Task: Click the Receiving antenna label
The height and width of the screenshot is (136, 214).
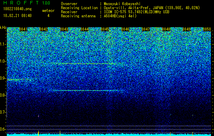Action: [x=78, y=16]
